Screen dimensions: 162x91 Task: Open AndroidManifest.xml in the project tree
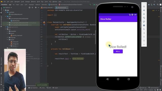15,14
